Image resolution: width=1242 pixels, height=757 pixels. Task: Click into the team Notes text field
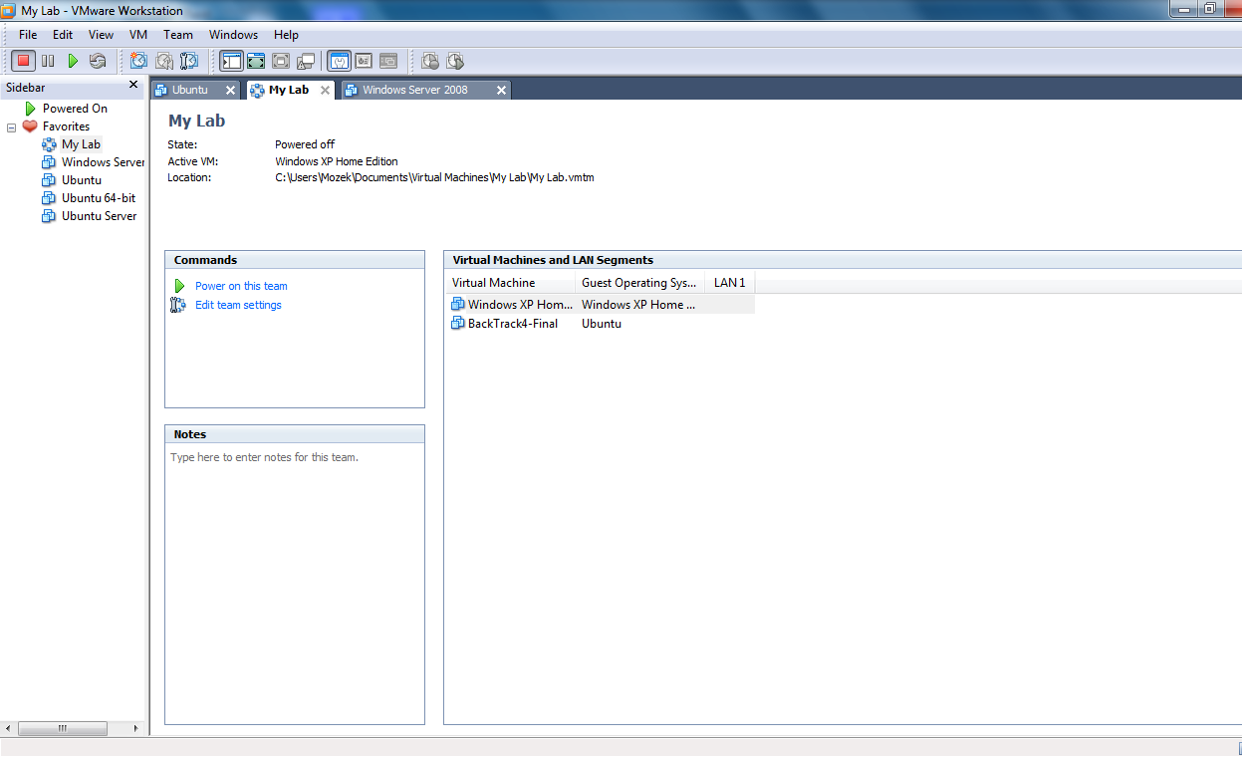(295, 584)
